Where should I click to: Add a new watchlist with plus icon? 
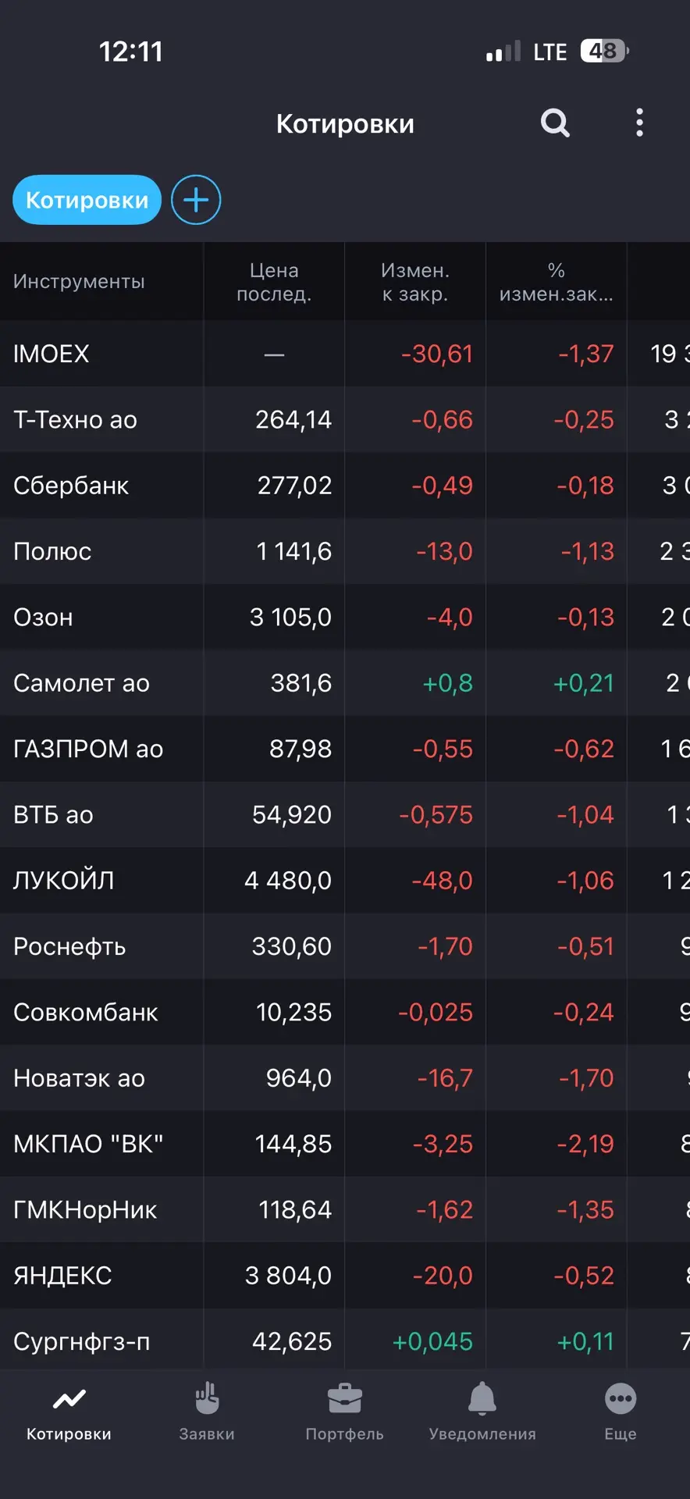click(196, 200)
